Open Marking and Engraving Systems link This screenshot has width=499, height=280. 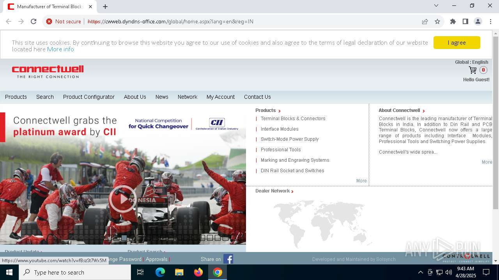pyautogui.click(x=295, y=160)
